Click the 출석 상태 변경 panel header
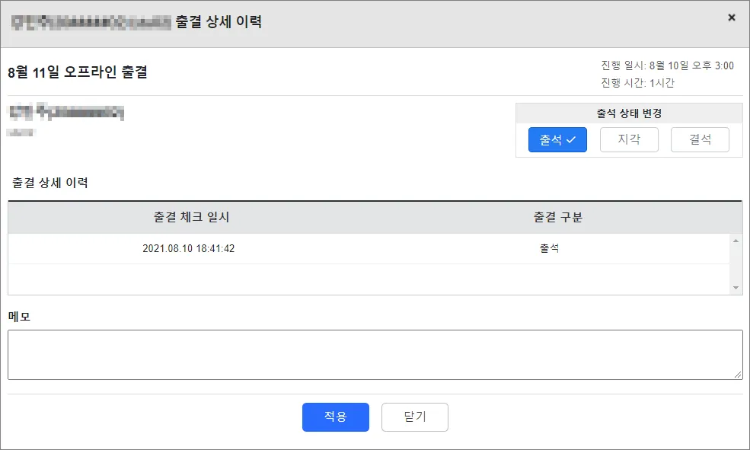The image size is (750, 450). (629, 113)
